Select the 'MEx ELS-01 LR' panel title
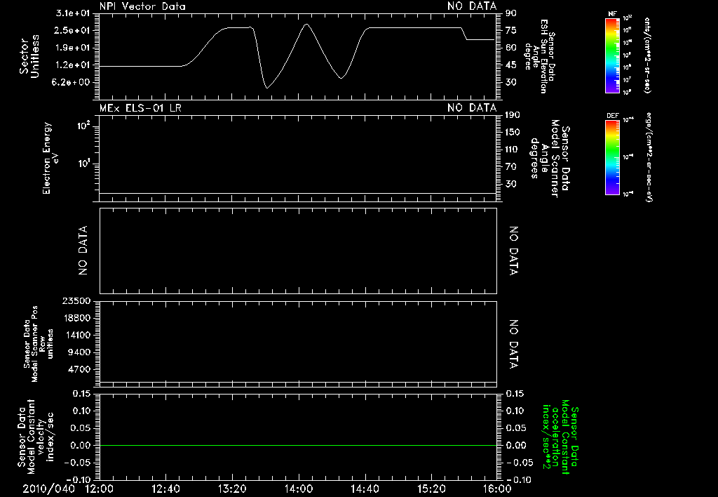Image resolution: width=718 pixels, height=497 pixels. 140,108
